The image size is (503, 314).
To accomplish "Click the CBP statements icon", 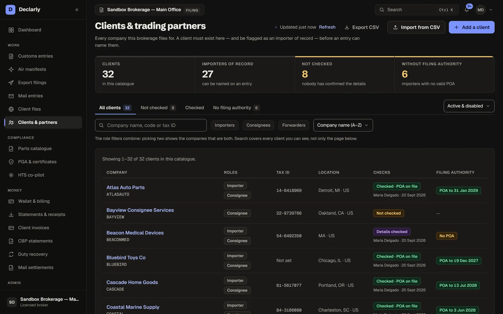I will 11,241.
